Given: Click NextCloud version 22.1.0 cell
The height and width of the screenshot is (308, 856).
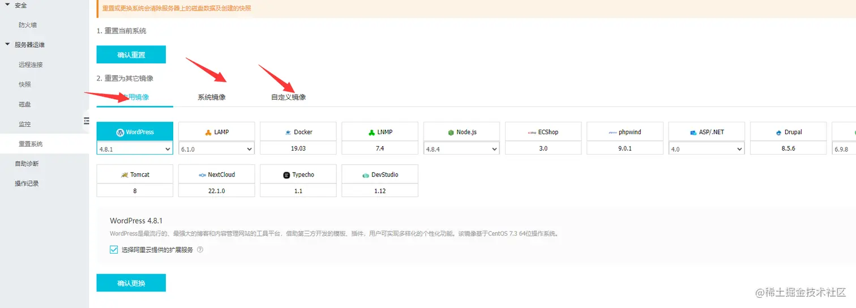Looking at the screenshot, I should click(216, 191).
